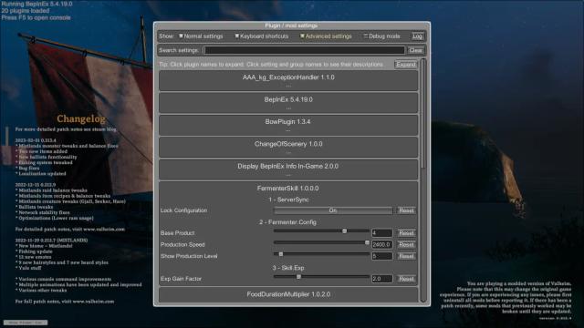Viewport: 584px width, 328px height.
Task: Open the Log button
Action: (x=418, y=36)
